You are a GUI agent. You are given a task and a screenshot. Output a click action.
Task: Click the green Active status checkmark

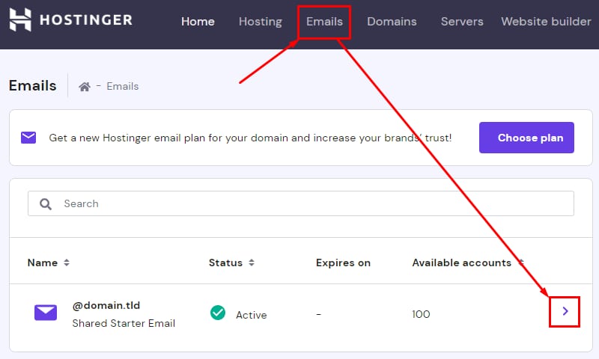point(218,313)
